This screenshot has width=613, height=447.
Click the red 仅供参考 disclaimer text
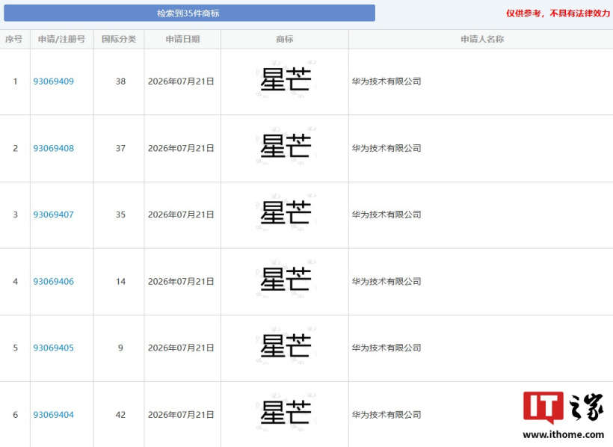click(x=558, y=13)
